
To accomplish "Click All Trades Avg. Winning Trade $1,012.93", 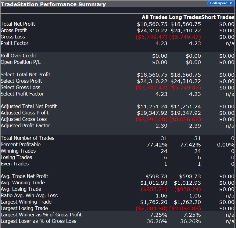I will pos(154,183).
